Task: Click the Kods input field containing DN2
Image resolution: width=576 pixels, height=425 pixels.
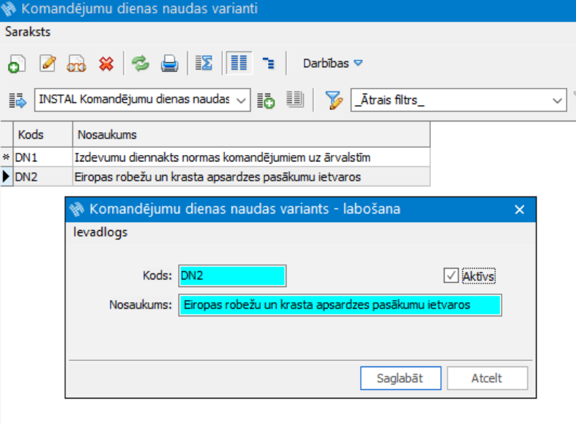Action: tap(232, 276)
